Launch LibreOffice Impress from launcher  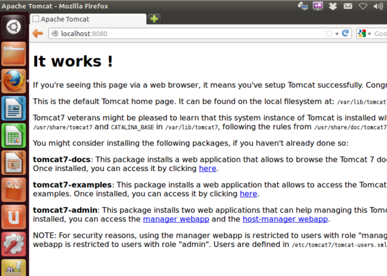(x=14, y=163)
